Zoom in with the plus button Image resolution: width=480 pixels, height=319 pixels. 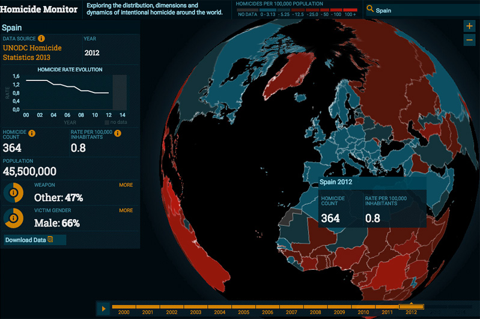click(469, 26)
